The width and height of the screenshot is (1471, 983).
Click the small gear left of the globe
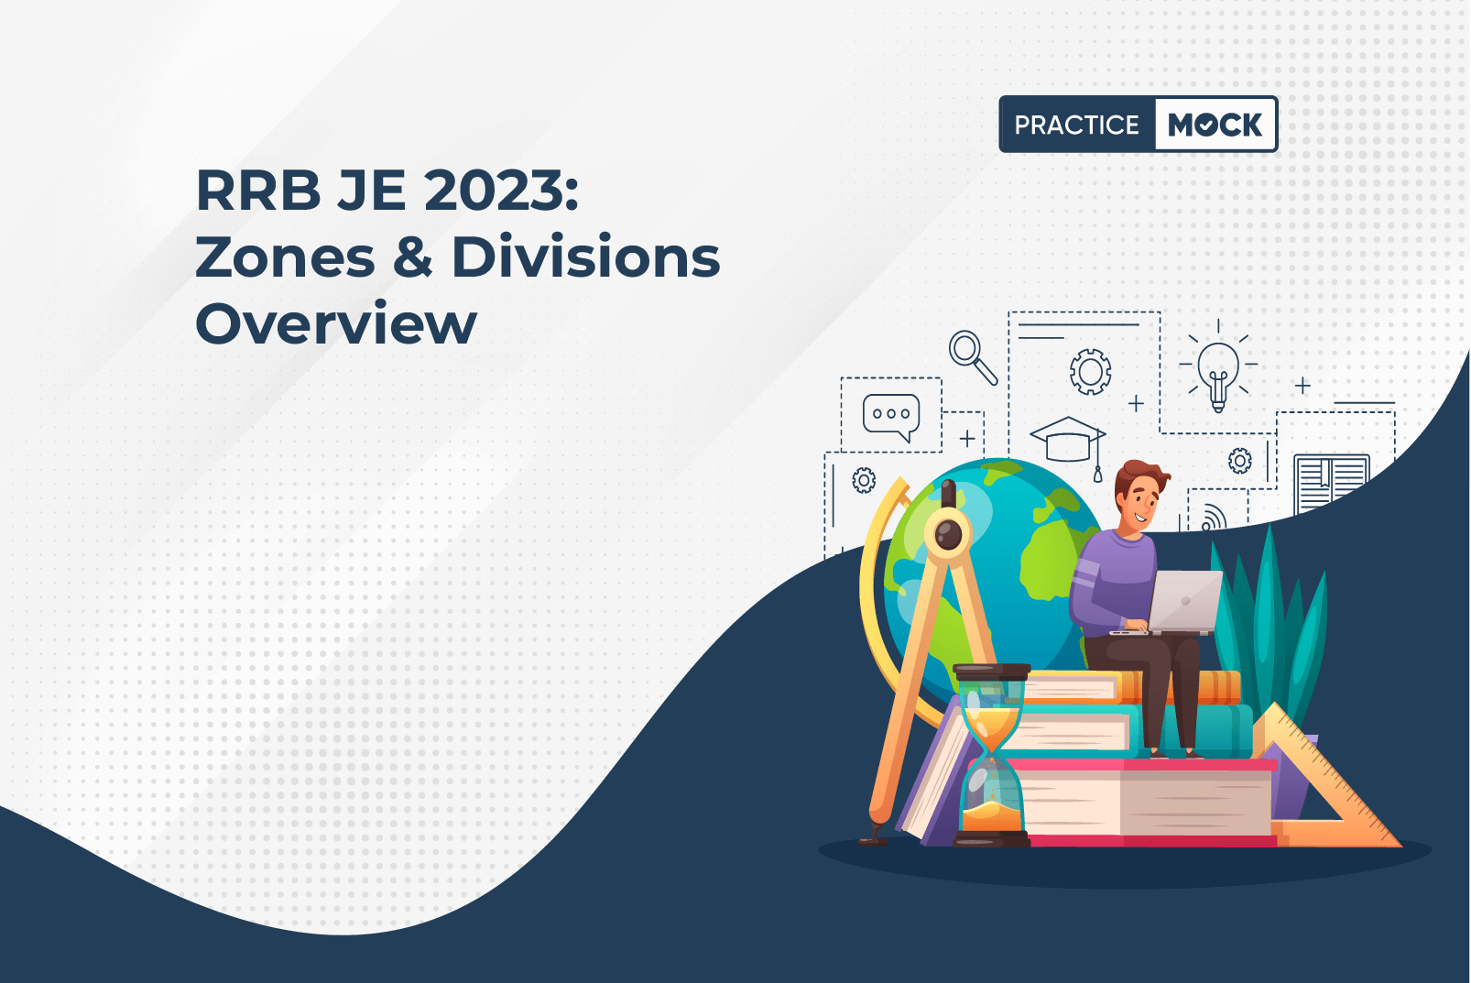[864, 480]
